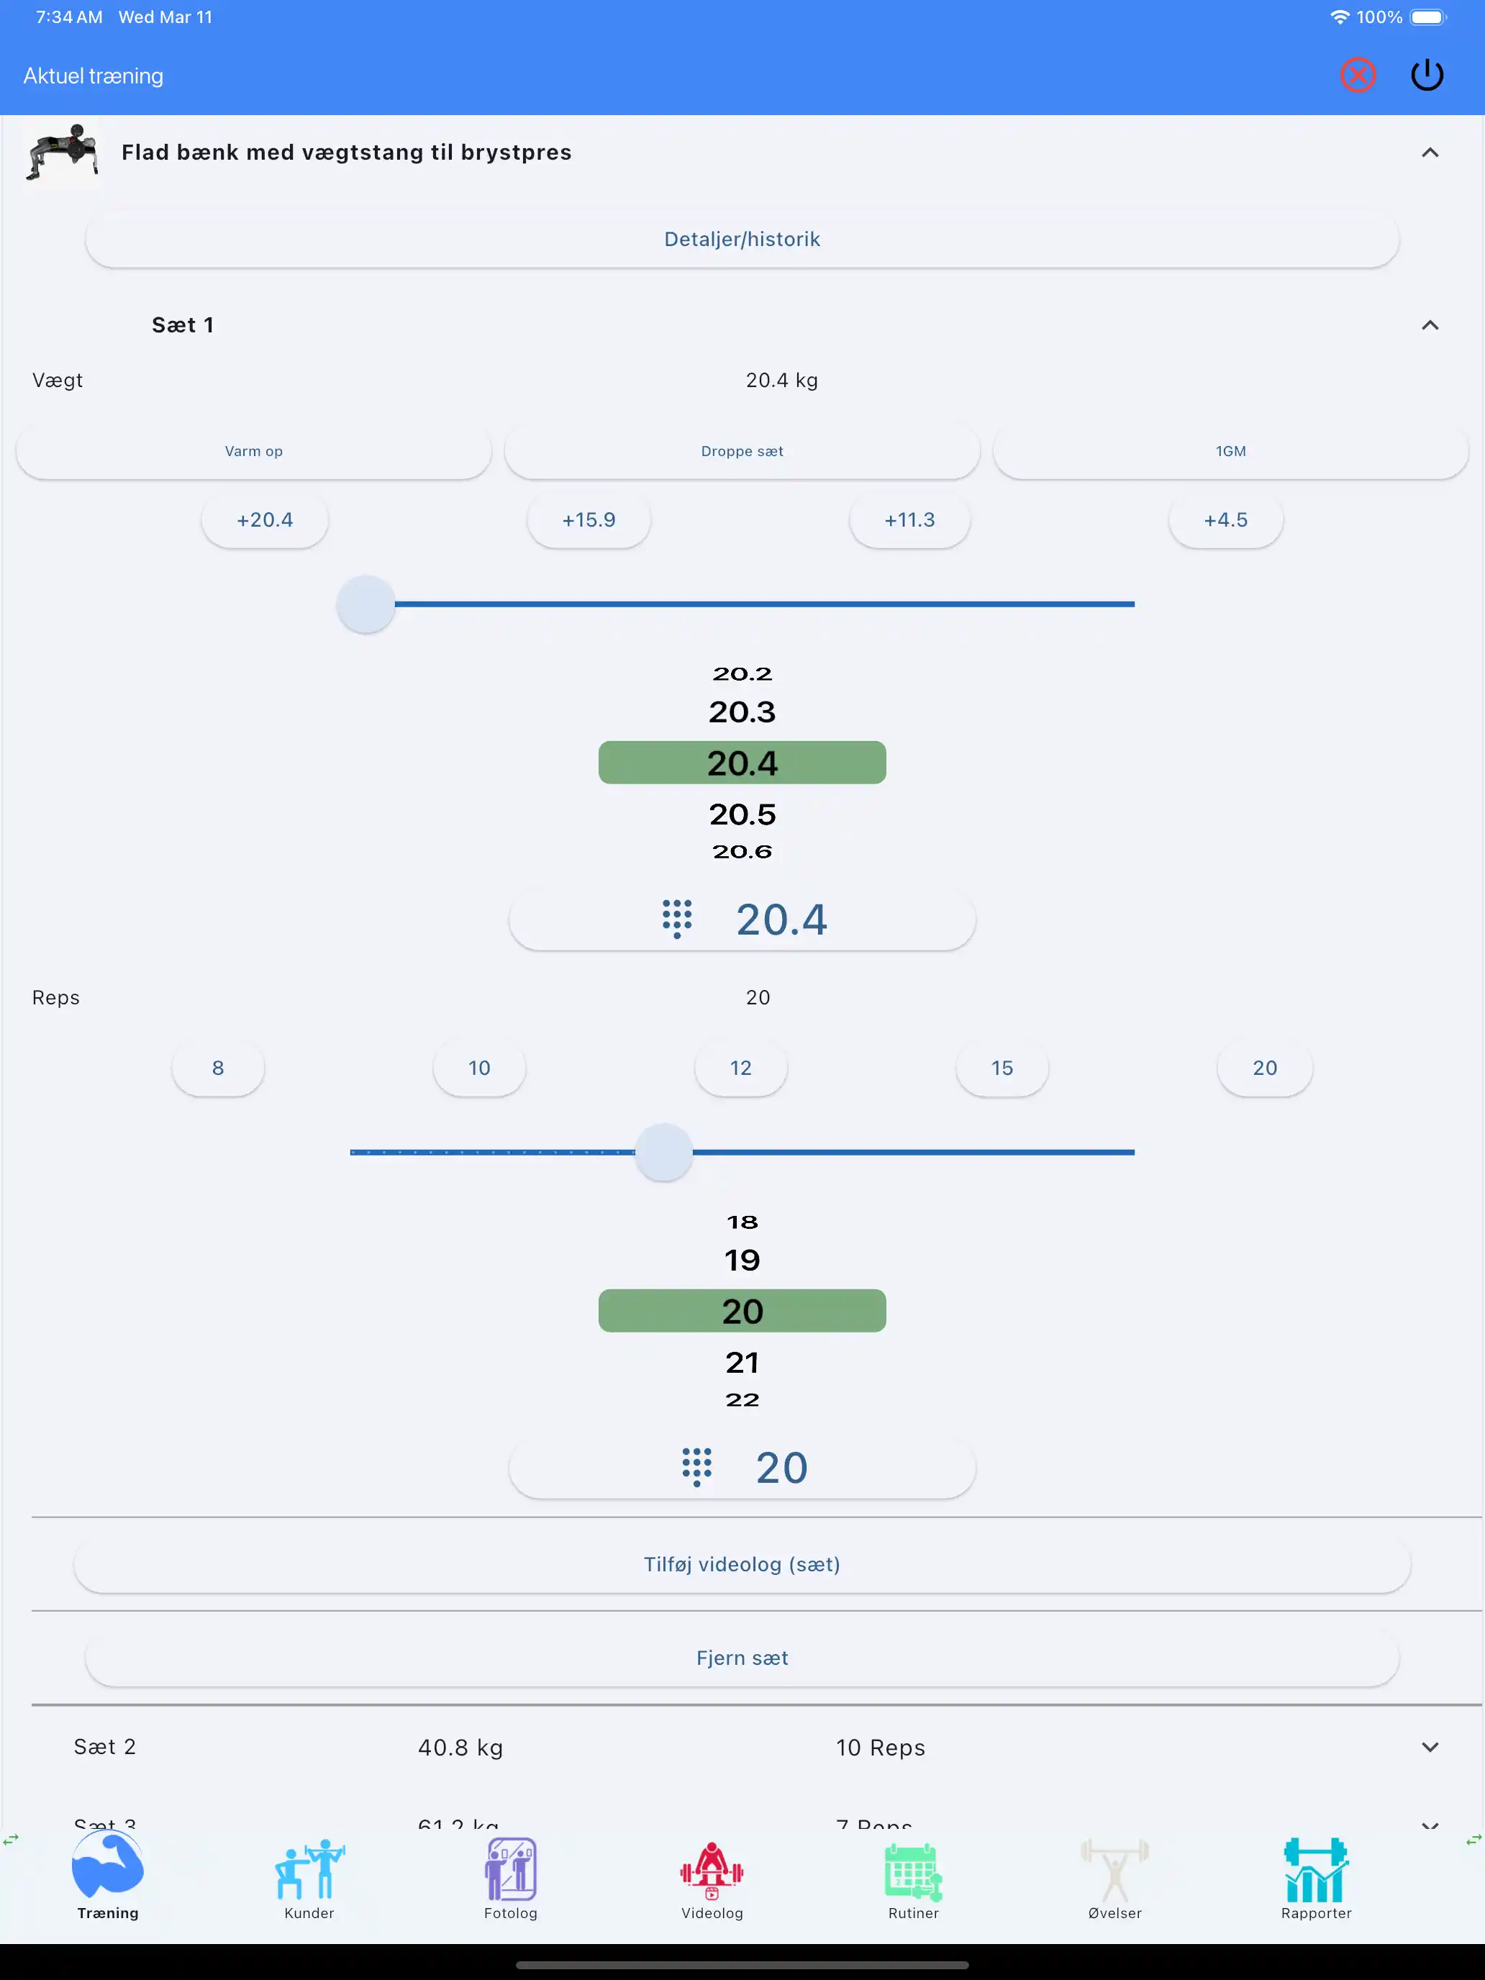Click the Fjern sæt button
This screenshot has height=1980, width=1485.
pyautogui.click(x=742, y=1658)
